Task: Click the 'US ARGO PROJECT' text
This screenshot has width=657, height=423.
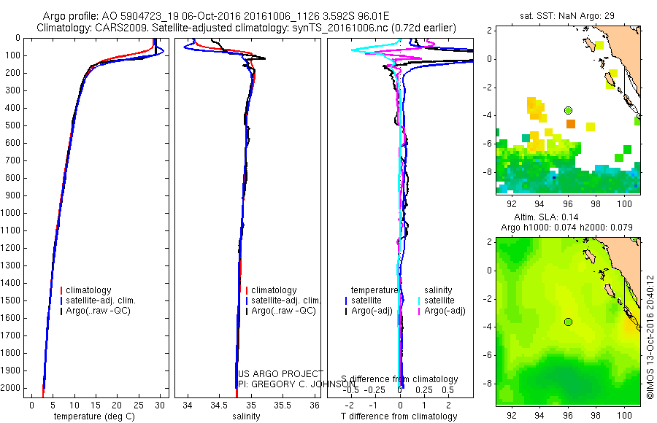Action: 280,373
